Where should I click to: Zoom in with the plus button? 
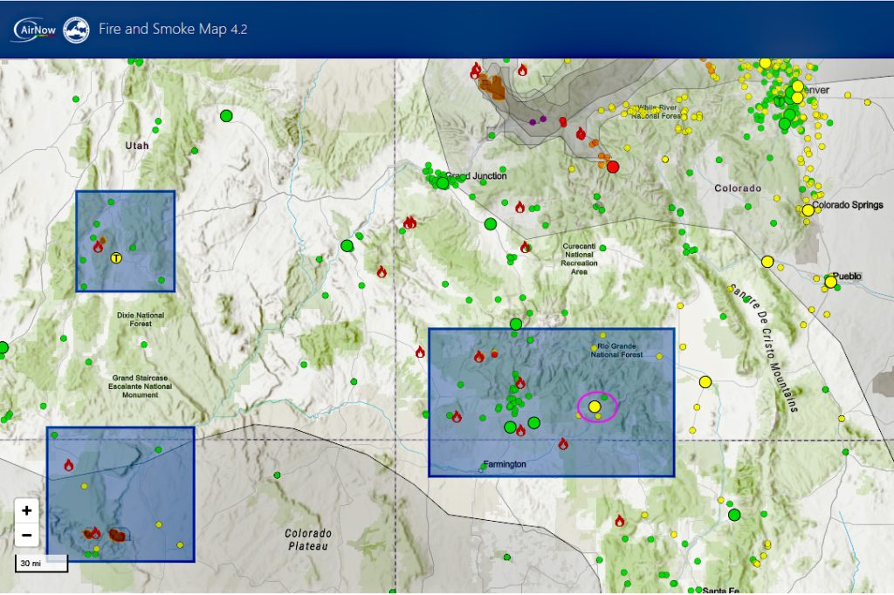pyautogui.click(x=27, y=510)
